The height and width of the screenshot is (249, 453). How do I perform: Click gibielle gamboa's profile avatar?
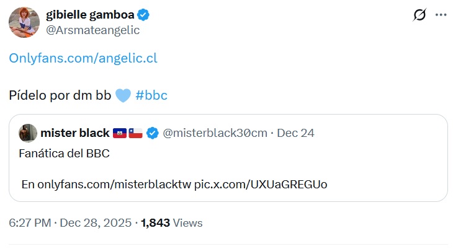tap(24, 22)
